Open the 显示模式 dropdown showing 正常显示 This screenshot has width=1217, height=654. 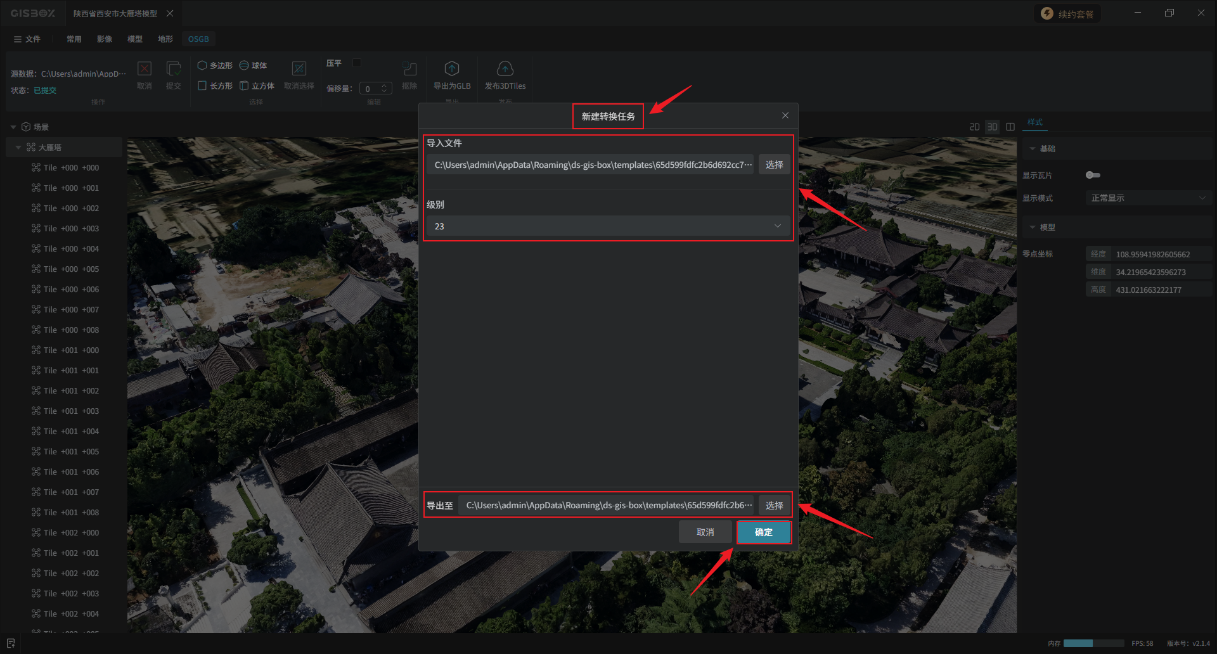pos(1147,198)
